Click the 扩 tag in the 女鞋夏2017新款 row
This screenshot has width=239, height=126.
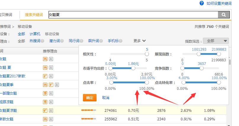point(45,76)
